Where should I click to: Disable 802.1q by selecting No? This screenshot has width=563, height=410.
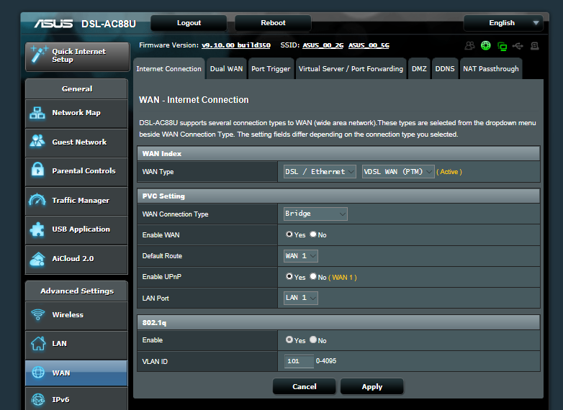[x=313, y=340]
